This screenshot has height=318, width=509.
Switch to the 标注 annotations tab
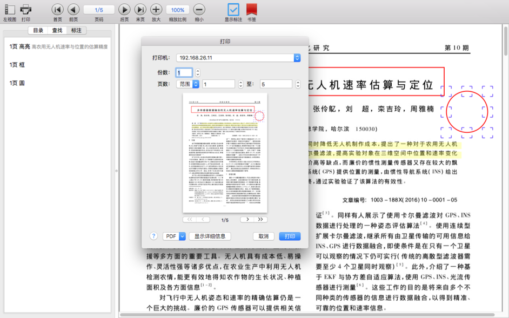point(77,31)
